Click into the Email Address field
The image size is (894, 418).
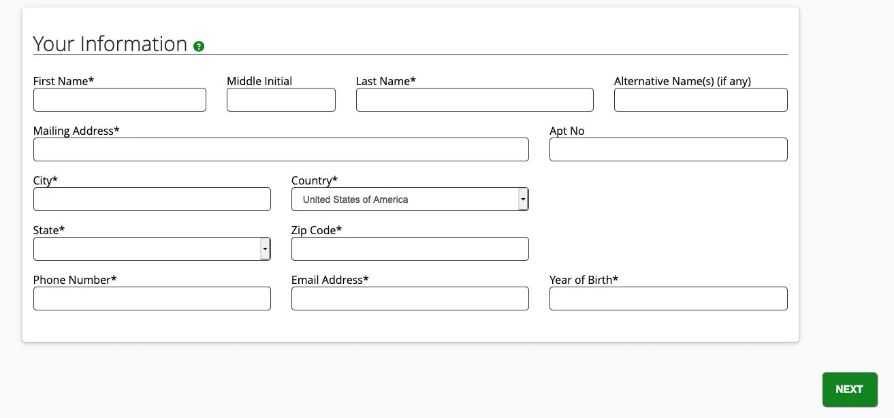tap(409, 298)
